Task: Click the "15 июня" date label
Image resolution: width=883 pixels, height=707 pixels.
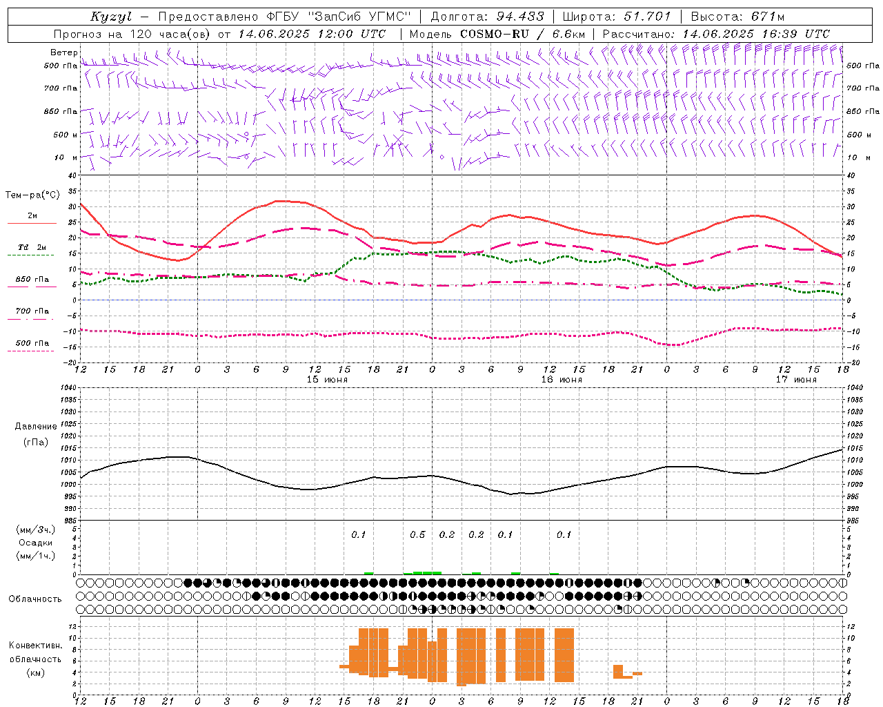Action: 327,380
